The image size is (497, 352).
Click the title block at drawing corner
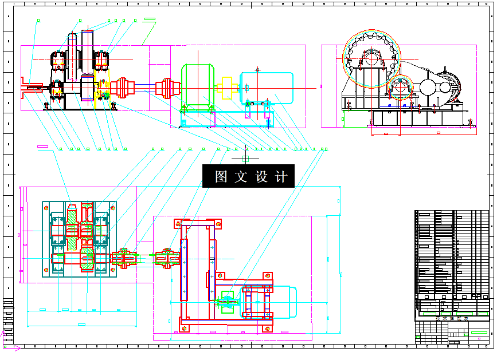pyautogui.click(x=452, y=333)
